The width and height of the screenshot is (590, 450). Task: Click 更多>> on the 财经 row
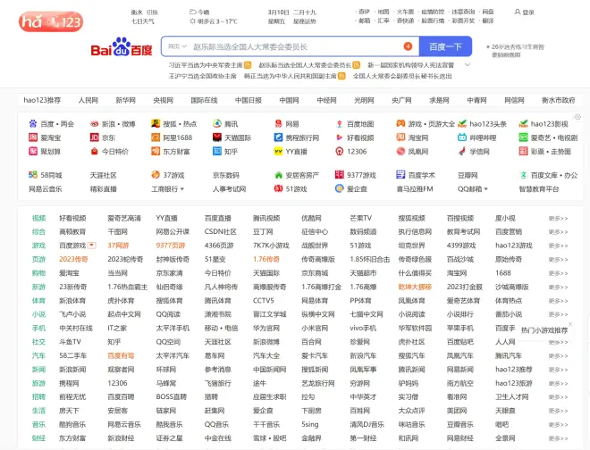coord(558,438)
